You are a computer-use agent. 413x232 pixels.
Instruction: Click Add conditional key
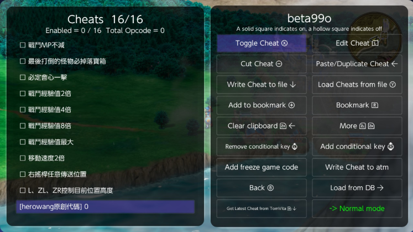357,147
